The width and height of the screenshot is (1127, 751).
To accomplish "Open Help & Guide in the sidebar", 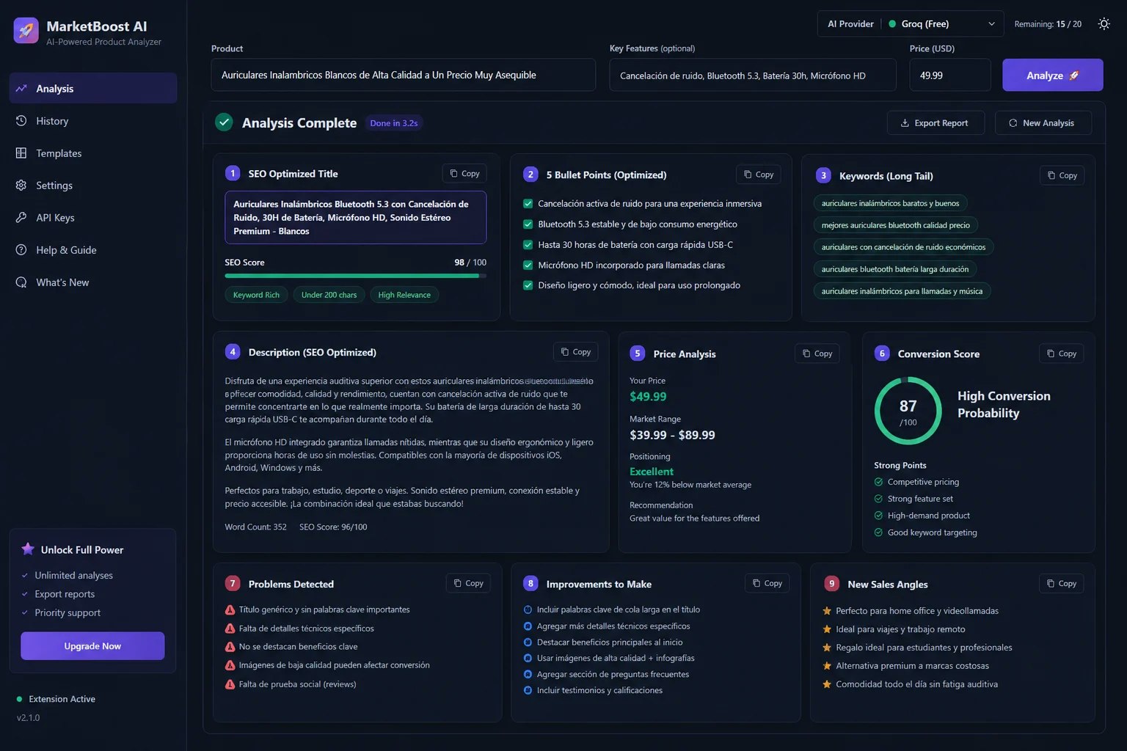I will 93,250.
